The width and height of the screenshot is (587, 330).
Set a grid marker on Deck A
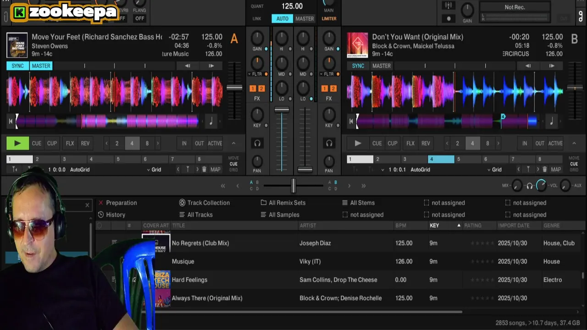[x=188, y=170]
